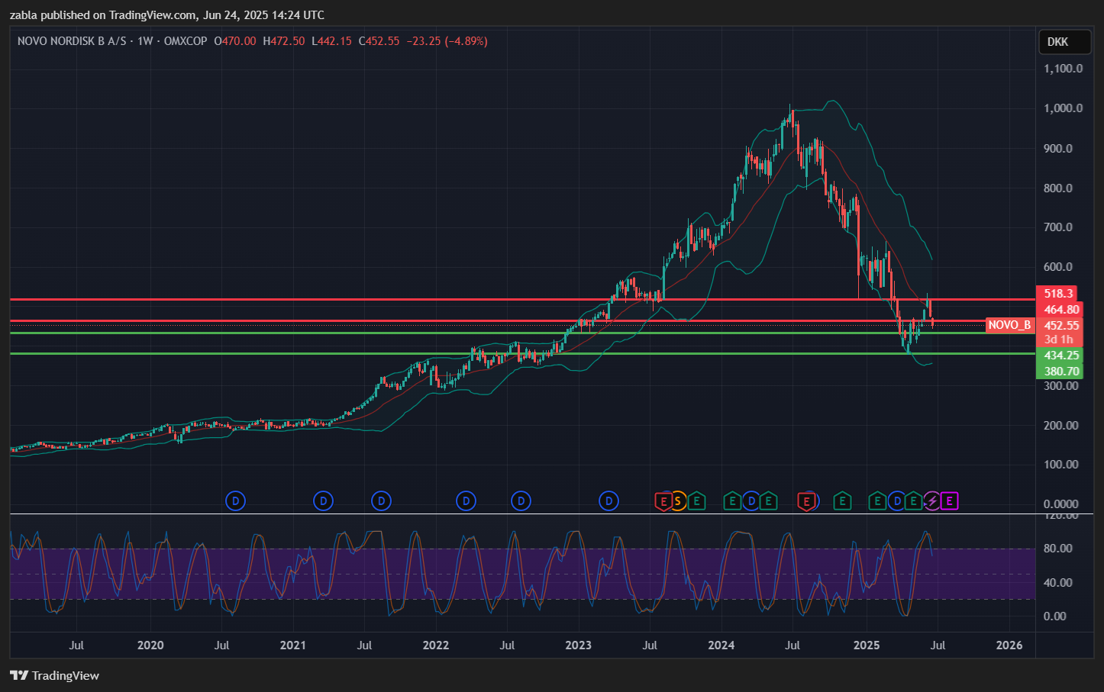Click the 40.00 stochastic axis label
The height and width of the screenshot is (692, 1104).
tap(1058, 583)
